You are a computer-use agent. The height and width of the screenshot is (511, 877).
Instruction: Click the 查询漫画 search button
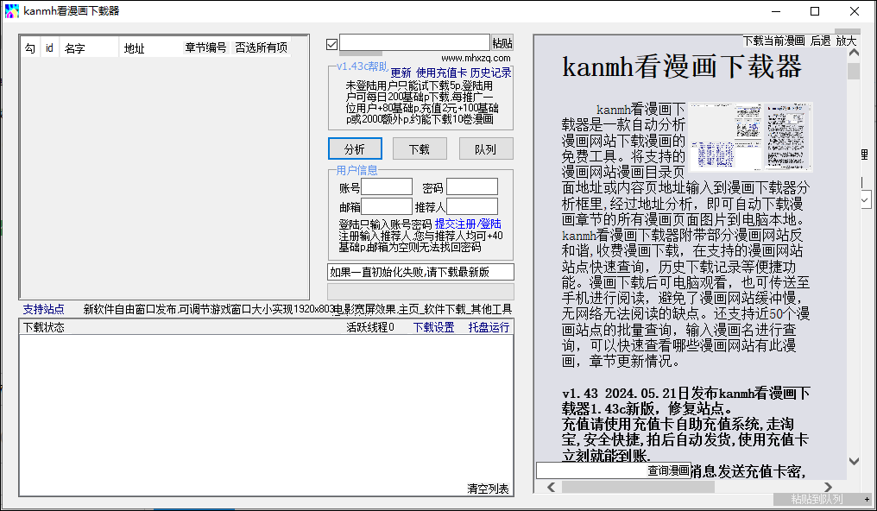tap(668, 470)
